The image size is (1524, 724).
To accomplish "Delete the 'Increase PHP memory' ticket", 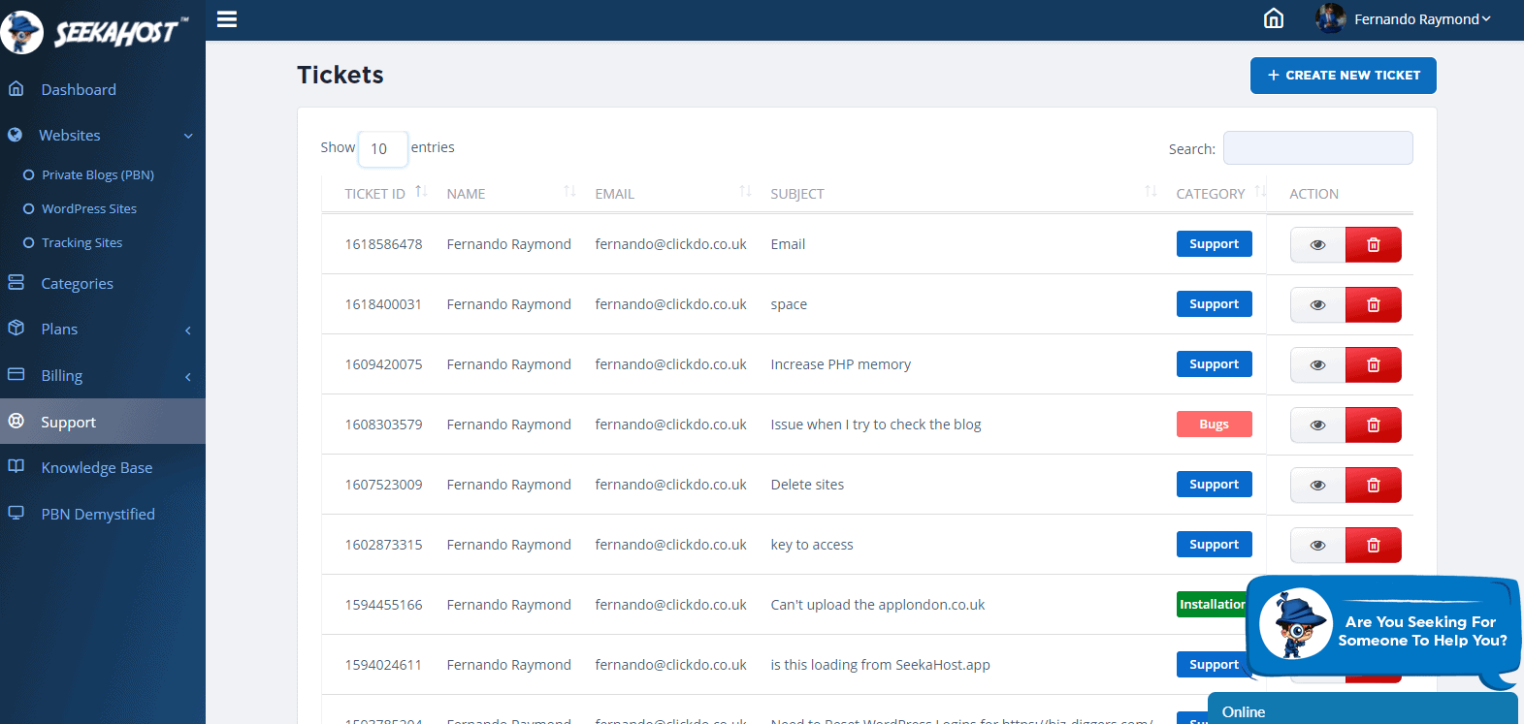I will [1373, 365].
